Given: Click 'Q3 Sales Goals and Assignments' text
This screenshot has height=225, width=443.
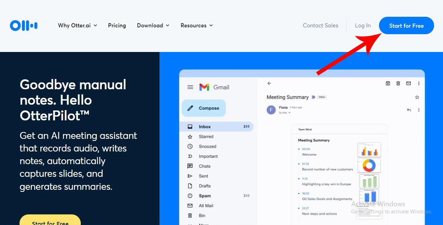Looking at the screenshot, I should tap(327, 199).
